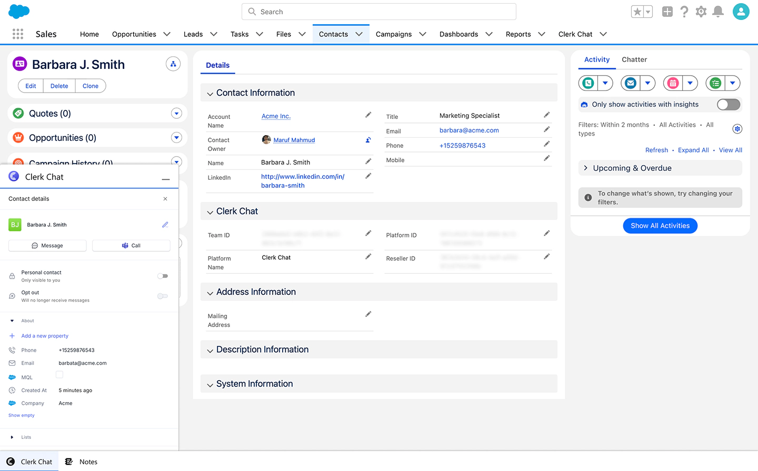Select the Details tab
This screenshot has height=471, width=758.
point(218,65)
